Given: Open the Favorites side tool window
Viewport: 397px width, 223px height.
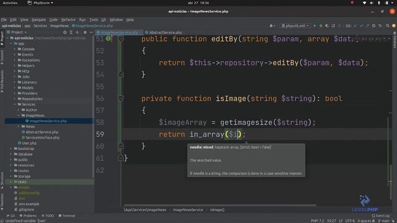Looking at the screenshot, I should tap(2, 201).
